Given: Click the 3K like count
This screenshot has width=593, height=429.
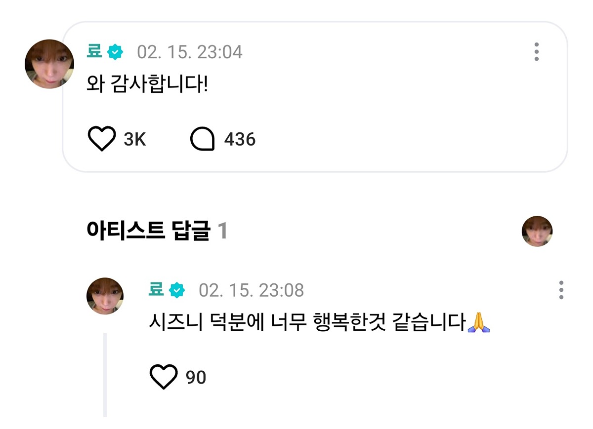Looking at the screenshot, I should [135, 140].
